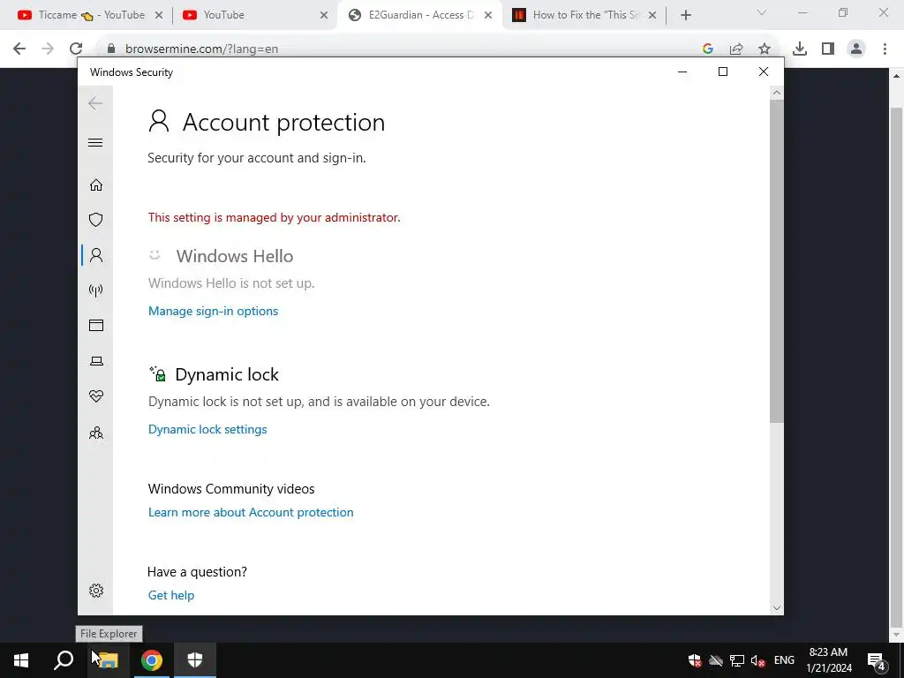
Task: Minimize the Windows Security window
Action: point(682,72)
